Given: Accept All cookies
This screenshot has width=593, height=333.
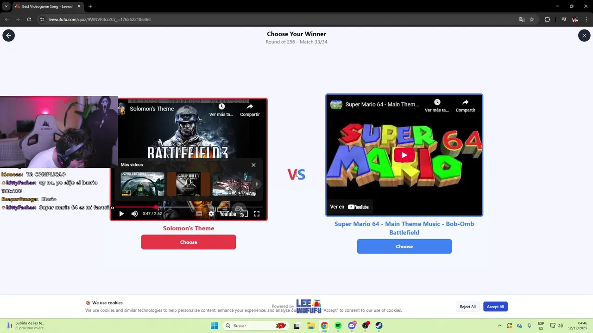Looking at the screenshot, I should tap(495, 307).
